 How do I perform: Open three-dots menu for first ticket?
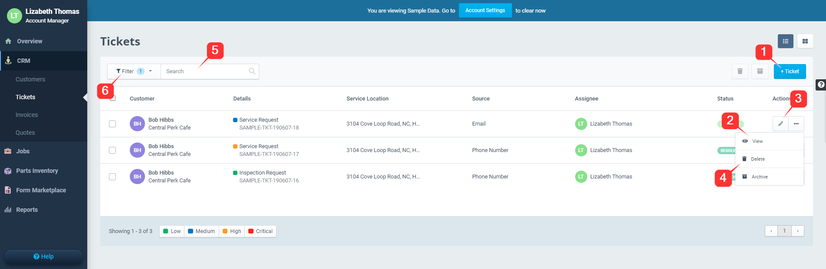coord(796,124)
